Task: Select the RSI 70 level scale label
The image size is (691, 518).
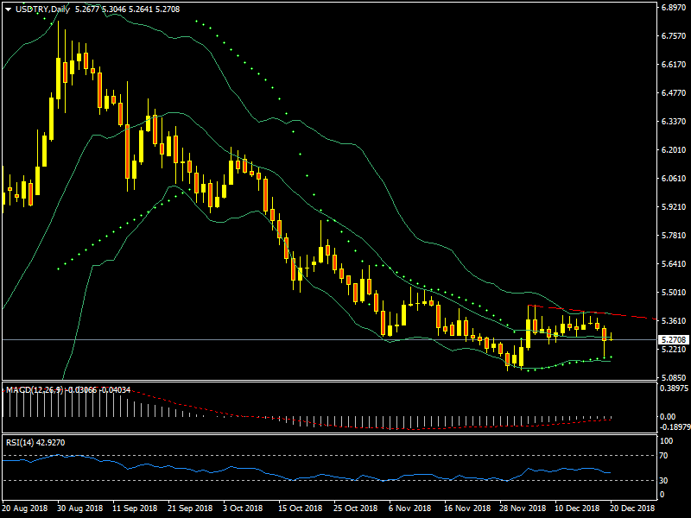Action: (663, 454)
